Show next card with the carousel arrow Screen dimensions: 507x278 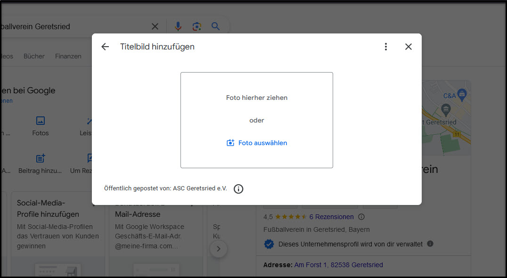click(x=219, y=249)
